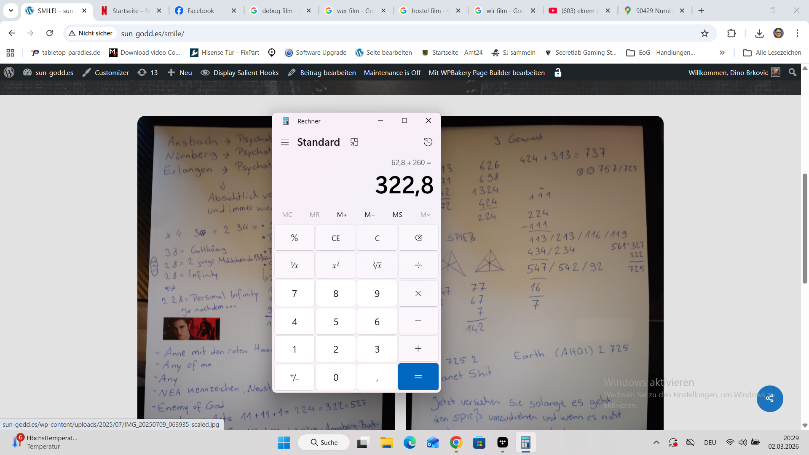Click Beitrag bearbeiten in admin bar
The height and width of the screenshot is (455, 809).
pyautogui.click(x=322, y=72)
